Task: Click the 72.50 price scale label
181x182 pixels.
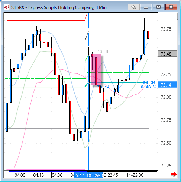Action: tap(166, 143)
